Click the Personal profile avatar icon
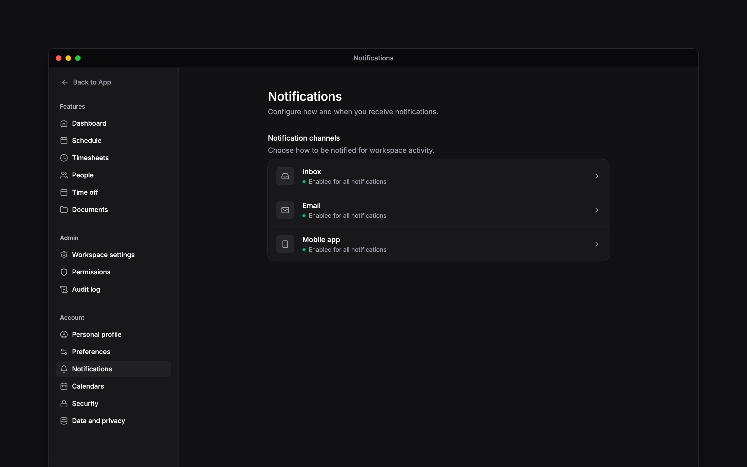The width and height of the screenshot is (747, 467). click(64, 335)
